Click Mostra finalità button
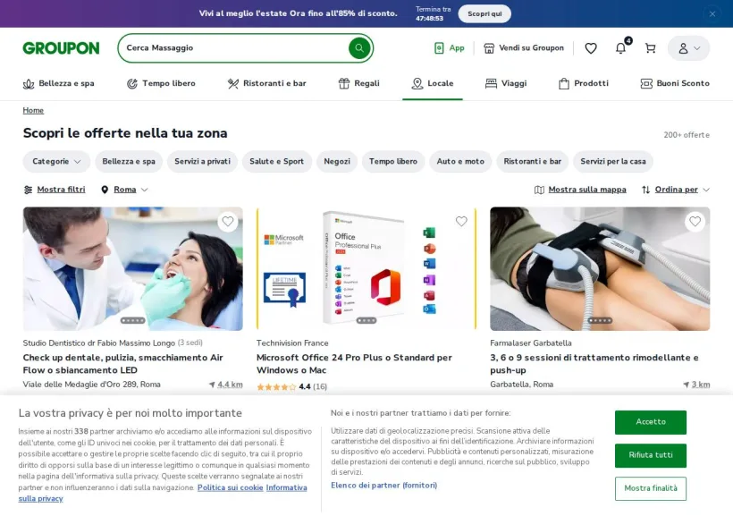Viewport: 733px width, 516px height. click(x=650, y=488)
